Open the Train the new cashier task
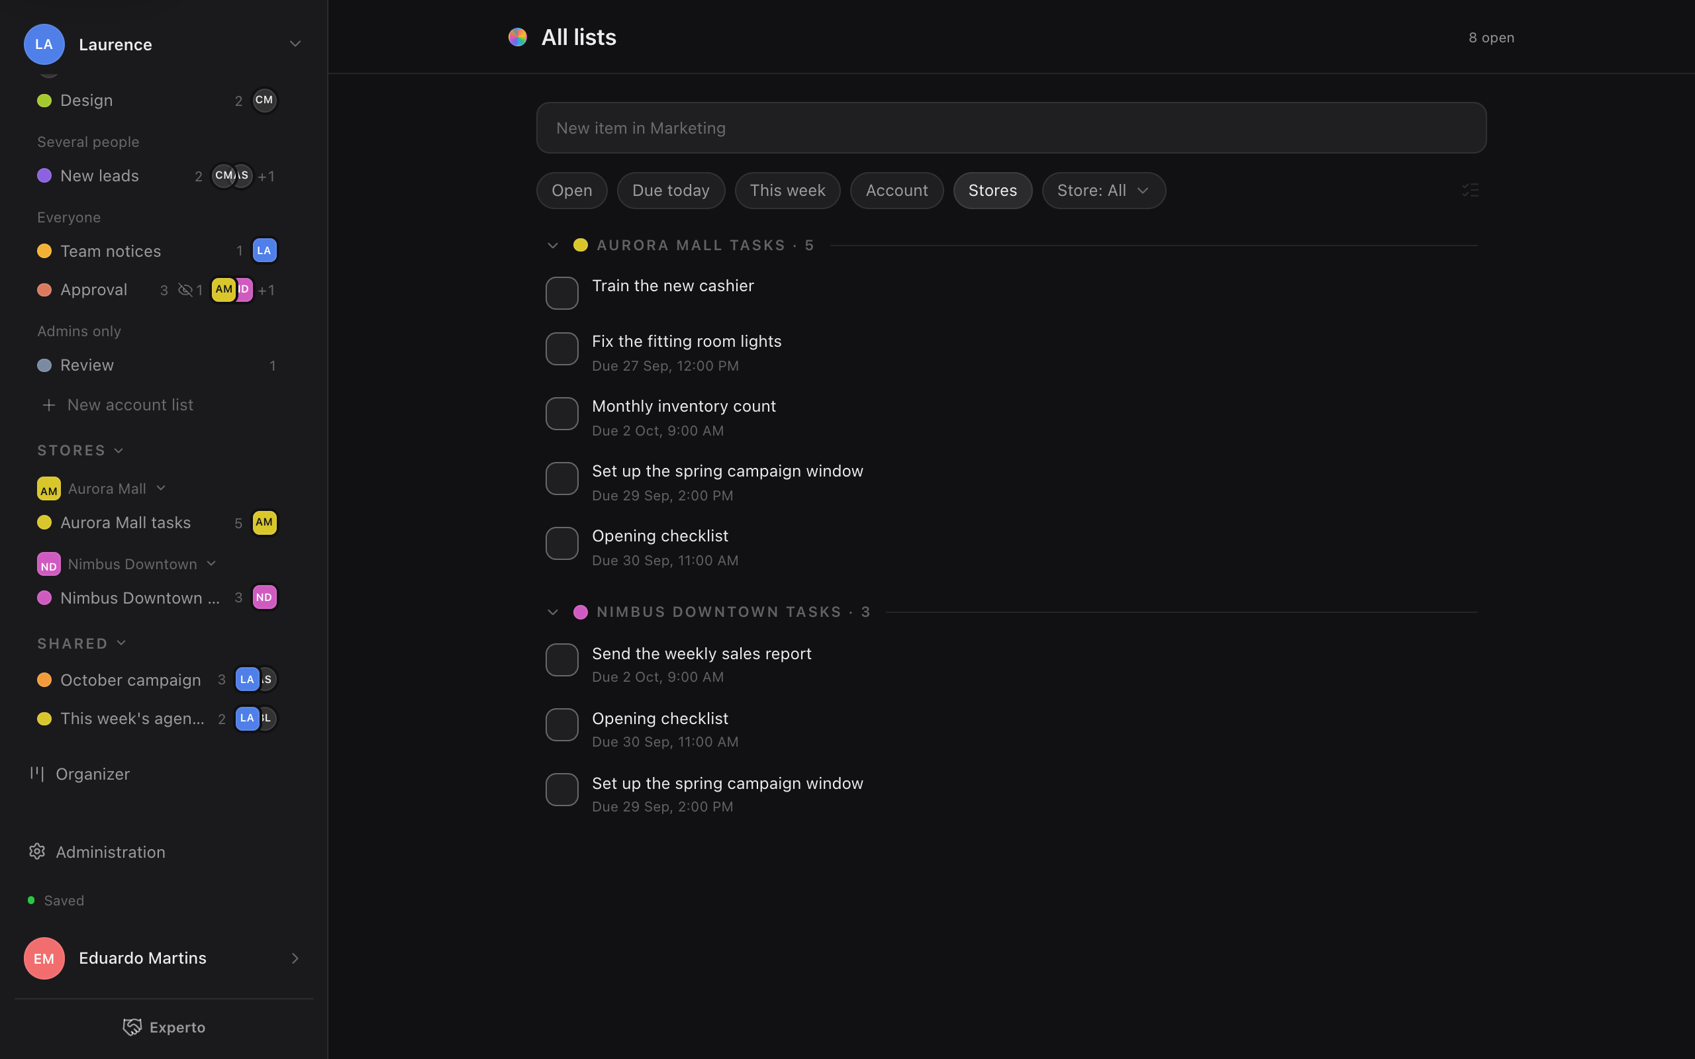This screenshot has width=1695, height=1059. [673, 286]
